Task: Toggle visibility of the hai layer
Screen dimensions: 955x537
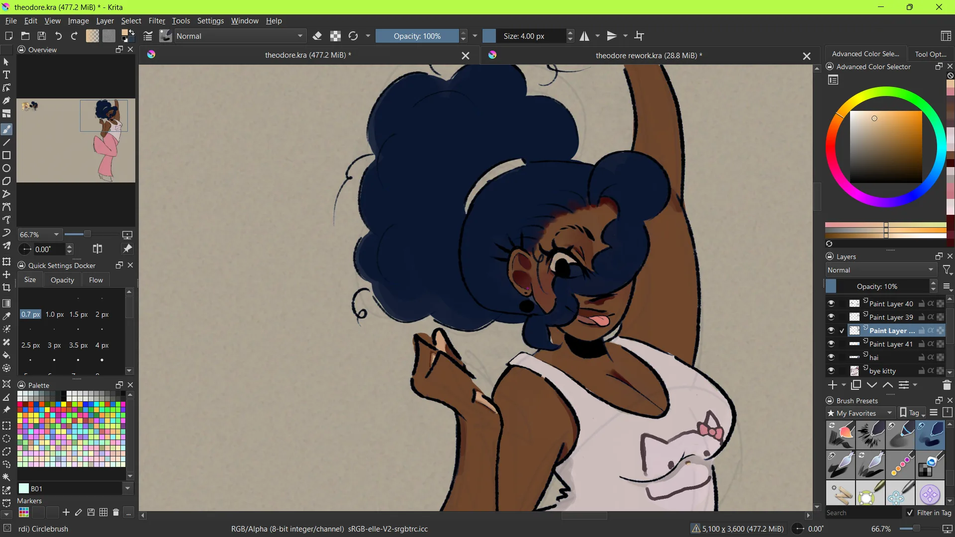Action: pyautogui.click(x=831, y=357)
